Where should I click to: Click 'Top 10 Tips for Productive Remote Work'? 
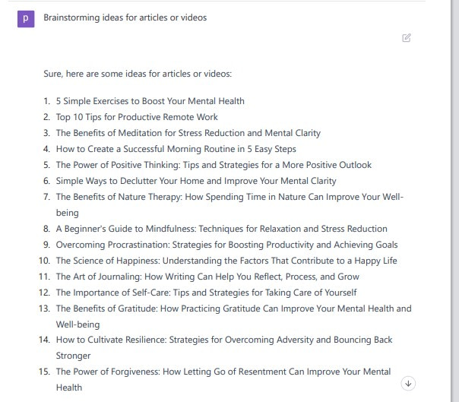tap(137, 117)
